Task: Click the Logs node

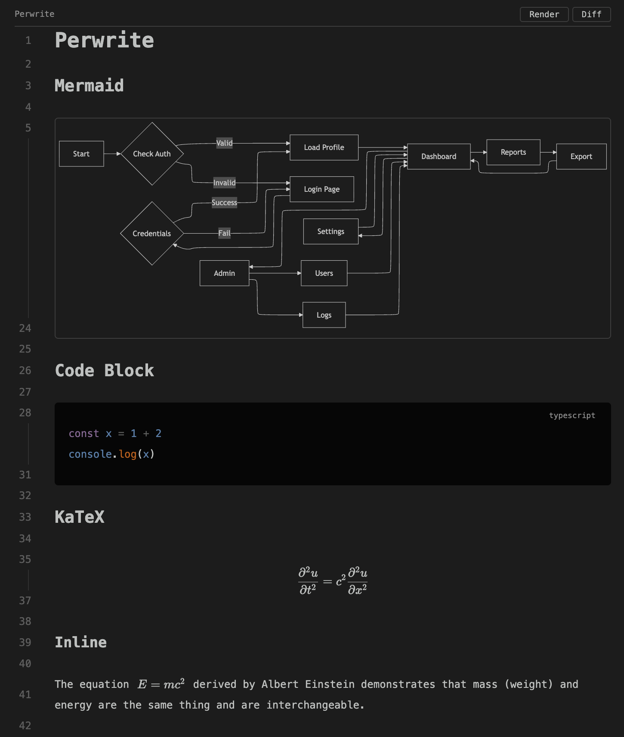Action: [x=324, y=315]
